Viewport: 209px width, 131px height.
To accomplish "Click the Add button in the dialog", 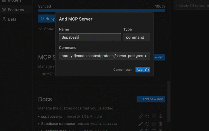I will tap(143, 70).
